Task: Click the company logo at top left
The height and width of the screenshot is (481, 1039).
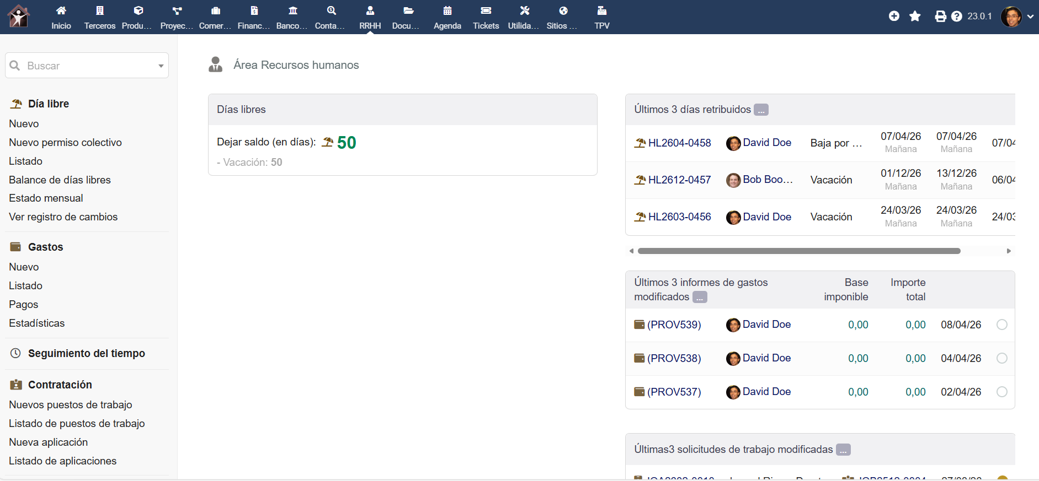Action: pyautogui.click(x=19, y=17)
